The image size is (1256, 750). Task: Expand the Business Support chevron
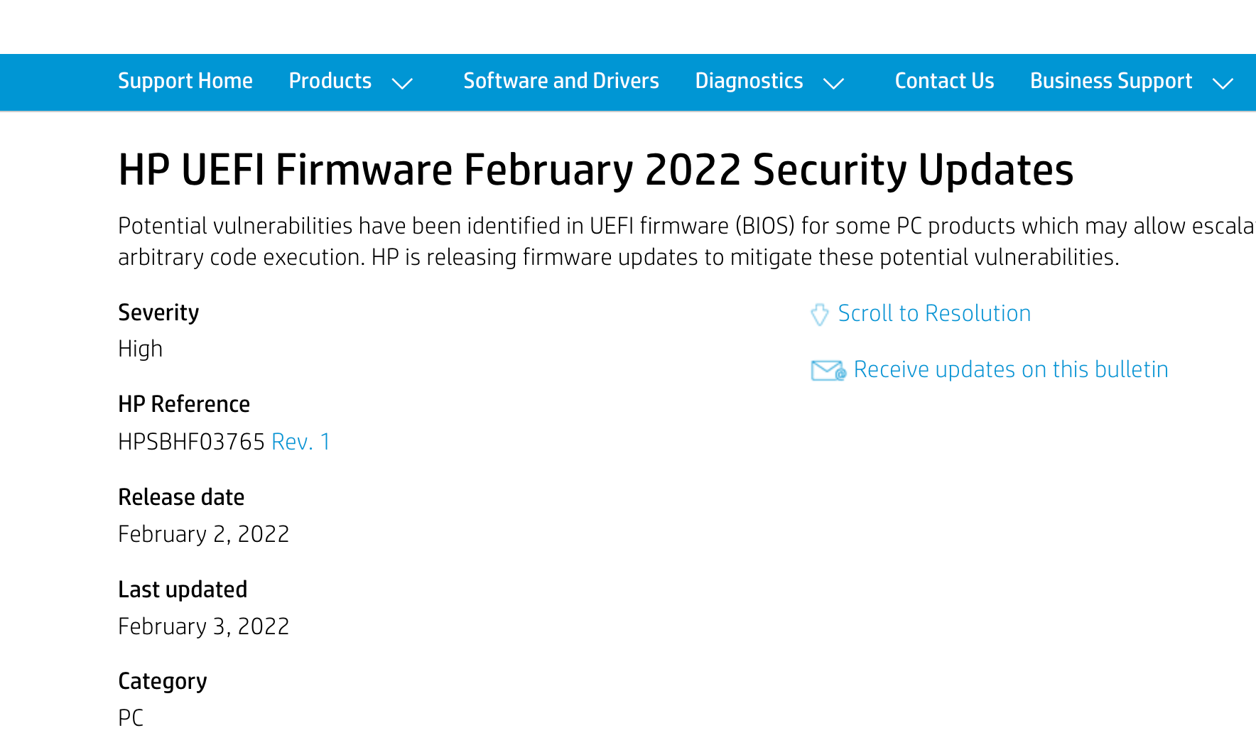pyautogui.click(x=1223, y=83)
